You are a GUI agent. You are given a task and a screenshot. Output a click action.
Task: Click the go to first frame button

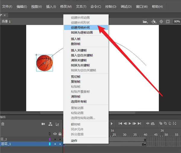coord(120,123)
